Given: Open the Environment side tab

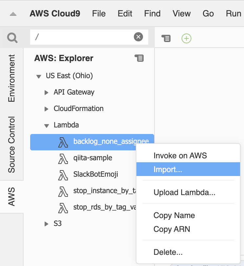Looking at the screenshot, I should 12,78.
